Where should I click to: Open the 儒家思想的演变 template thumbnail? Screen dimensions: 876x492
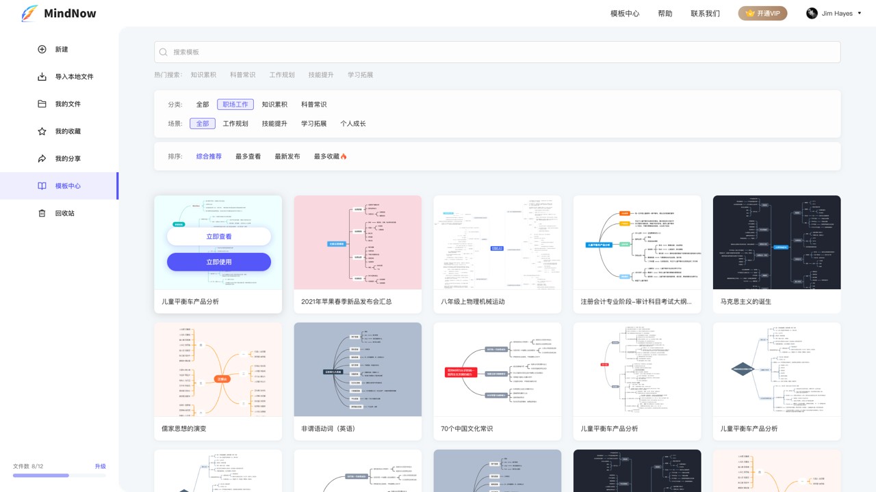tap(218, 370)
